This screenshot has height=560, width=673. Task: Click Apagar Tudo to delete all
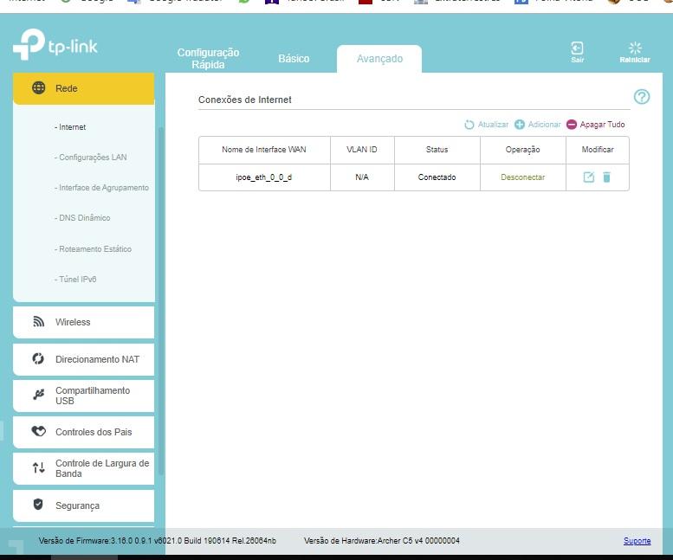596,125
